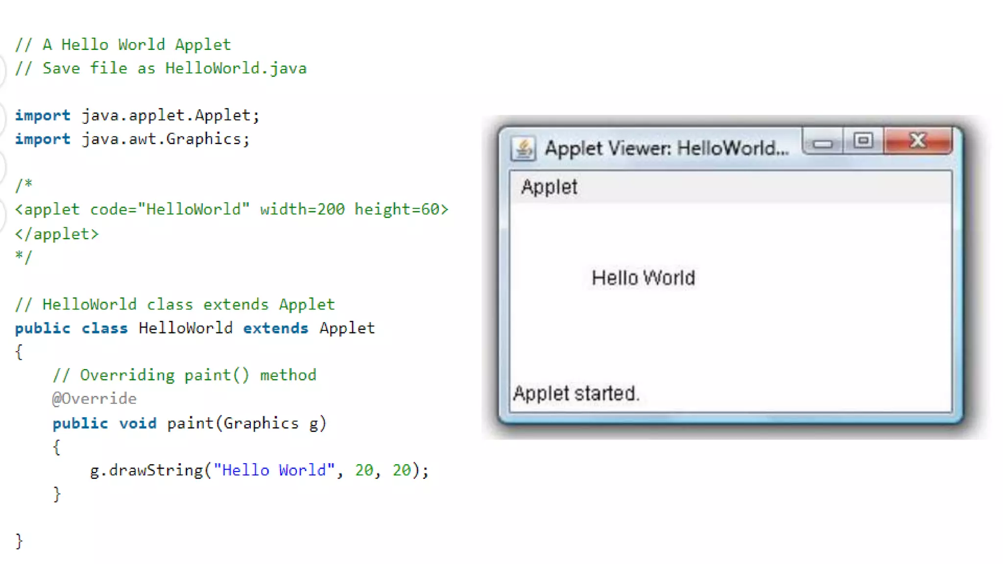
Task: Click the Applet Viewer title bar text
Action: [666, 148]
